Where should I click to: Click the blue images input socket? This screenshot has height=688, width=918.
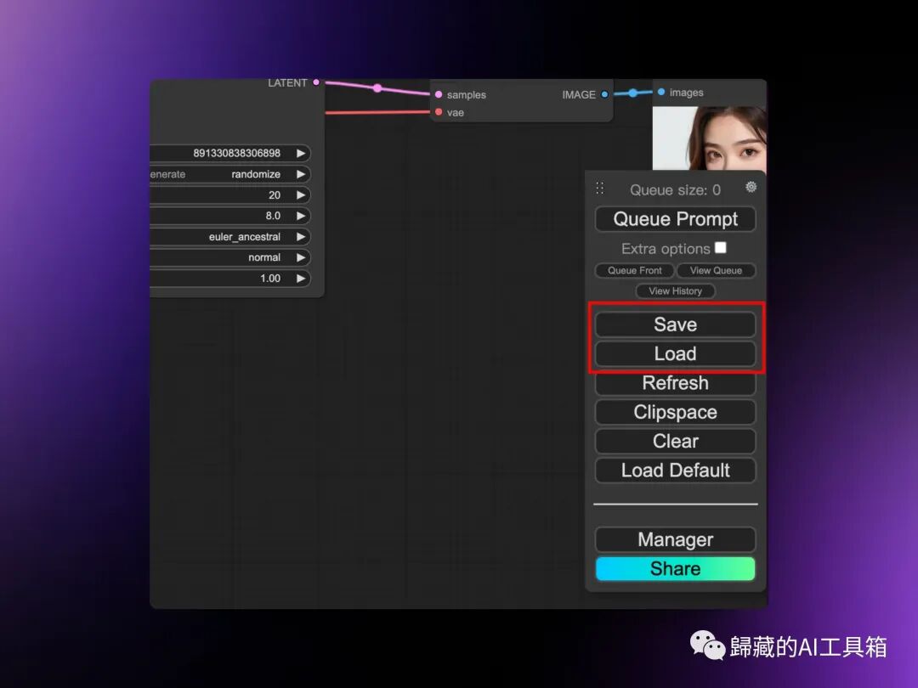coord(661,92)
